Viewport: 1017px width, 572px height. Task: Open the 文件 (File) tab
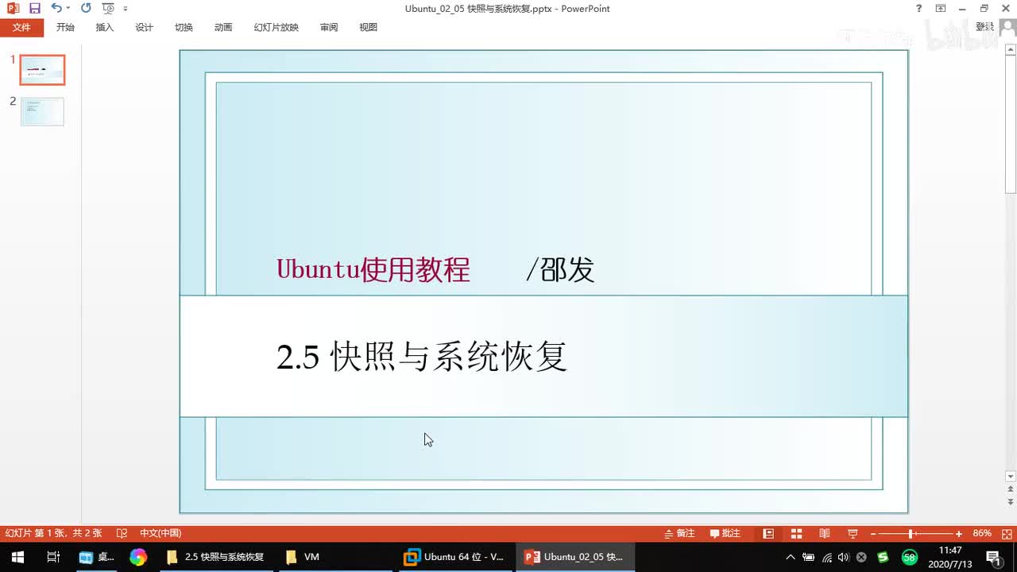21,27
